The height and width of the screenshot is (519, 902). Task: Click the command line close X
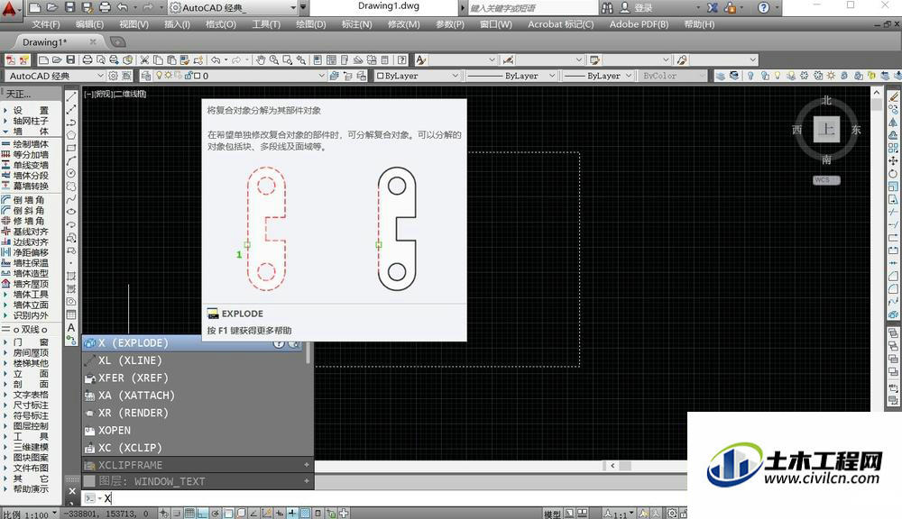click(x=72, y=491)
